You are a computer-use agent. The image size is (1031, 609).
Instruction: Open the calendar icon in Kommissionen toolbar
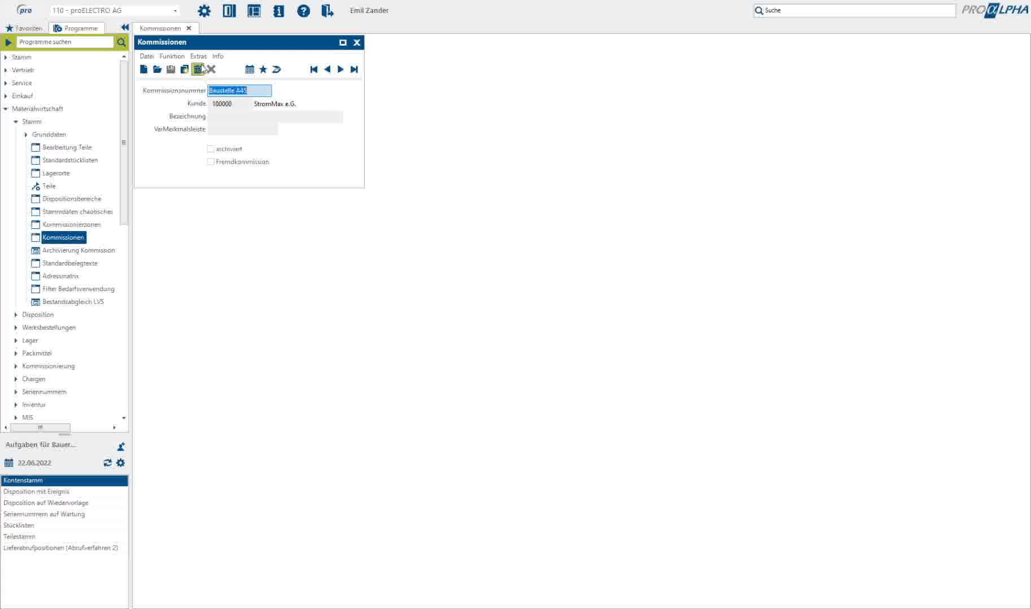pos(250,69)
